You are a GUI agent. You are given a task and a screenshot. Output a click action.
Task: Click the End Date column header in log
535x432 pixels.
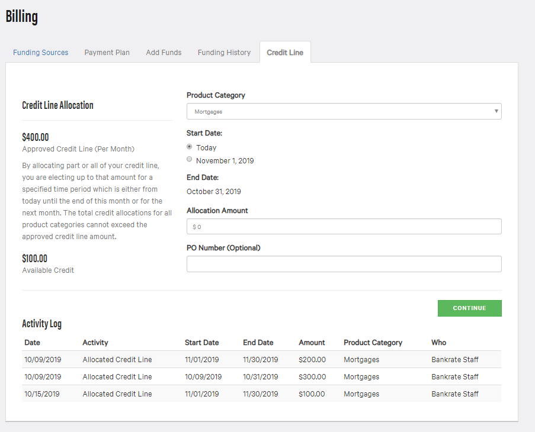[x=258, y=343]
